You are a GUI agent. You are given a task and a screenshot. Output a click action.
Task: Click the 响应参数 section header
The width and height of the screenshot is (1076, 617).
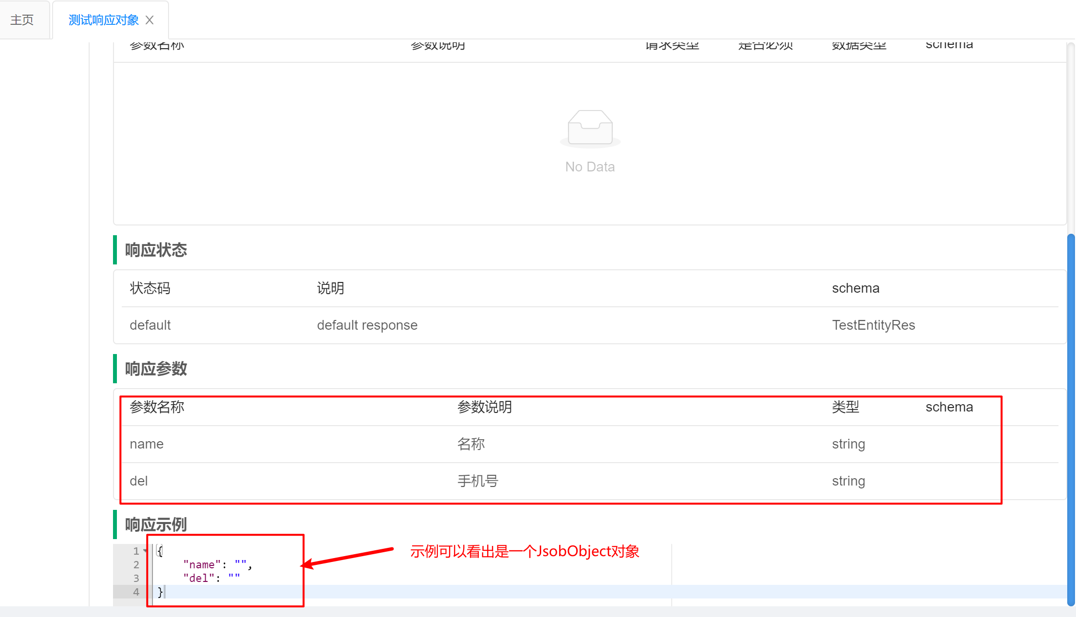155,369
